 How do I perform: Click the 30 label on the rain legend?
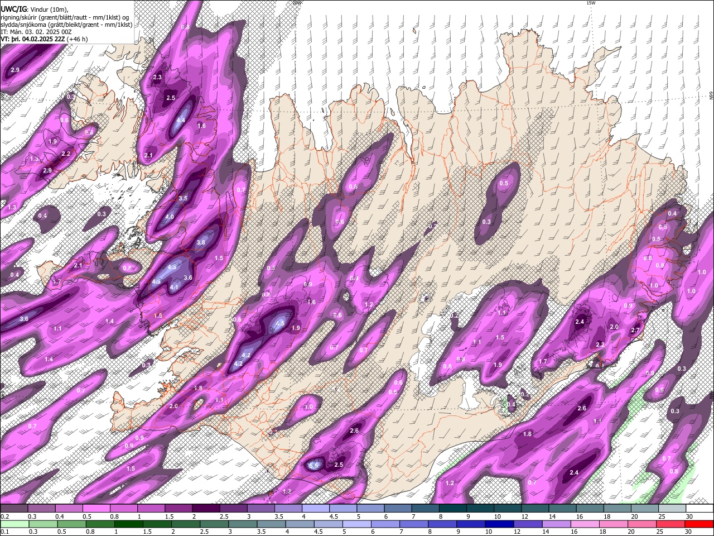tap(689, 532)
